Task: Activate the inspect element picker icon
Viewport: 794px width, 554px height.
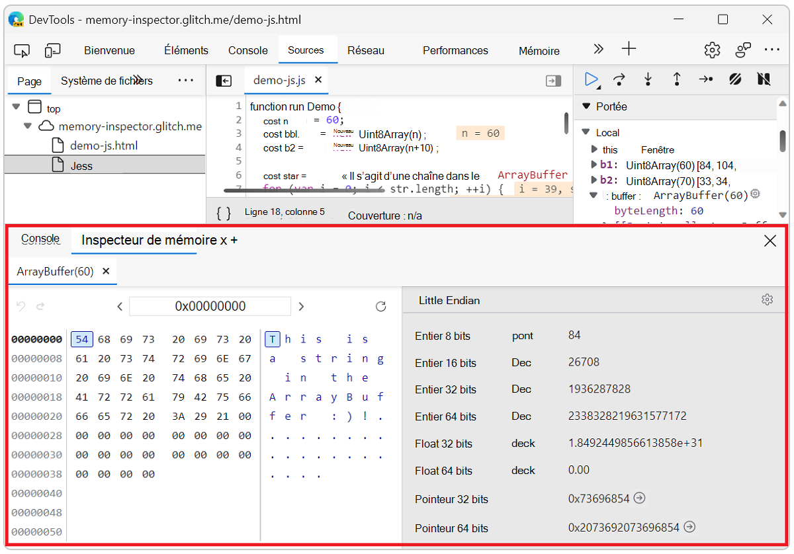Action: coord(22,50)
